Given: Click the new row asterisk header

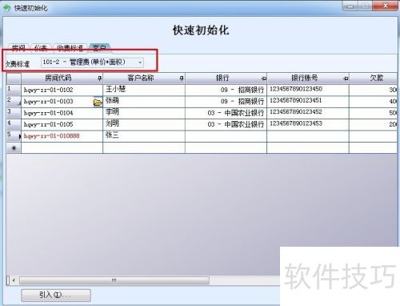Looking at the screenshot, I should pyautogui.click(x=14, y=148).
